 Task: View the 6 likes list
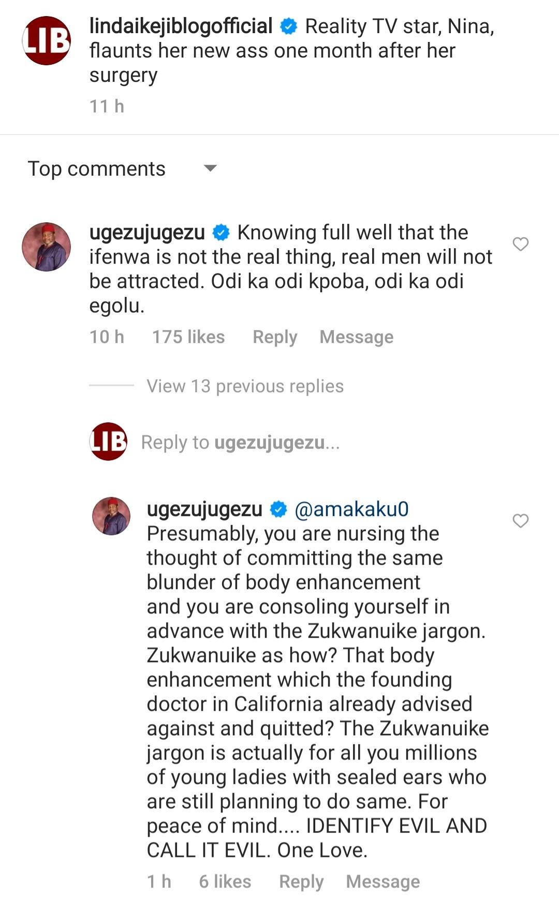click(x=225, y=881)
